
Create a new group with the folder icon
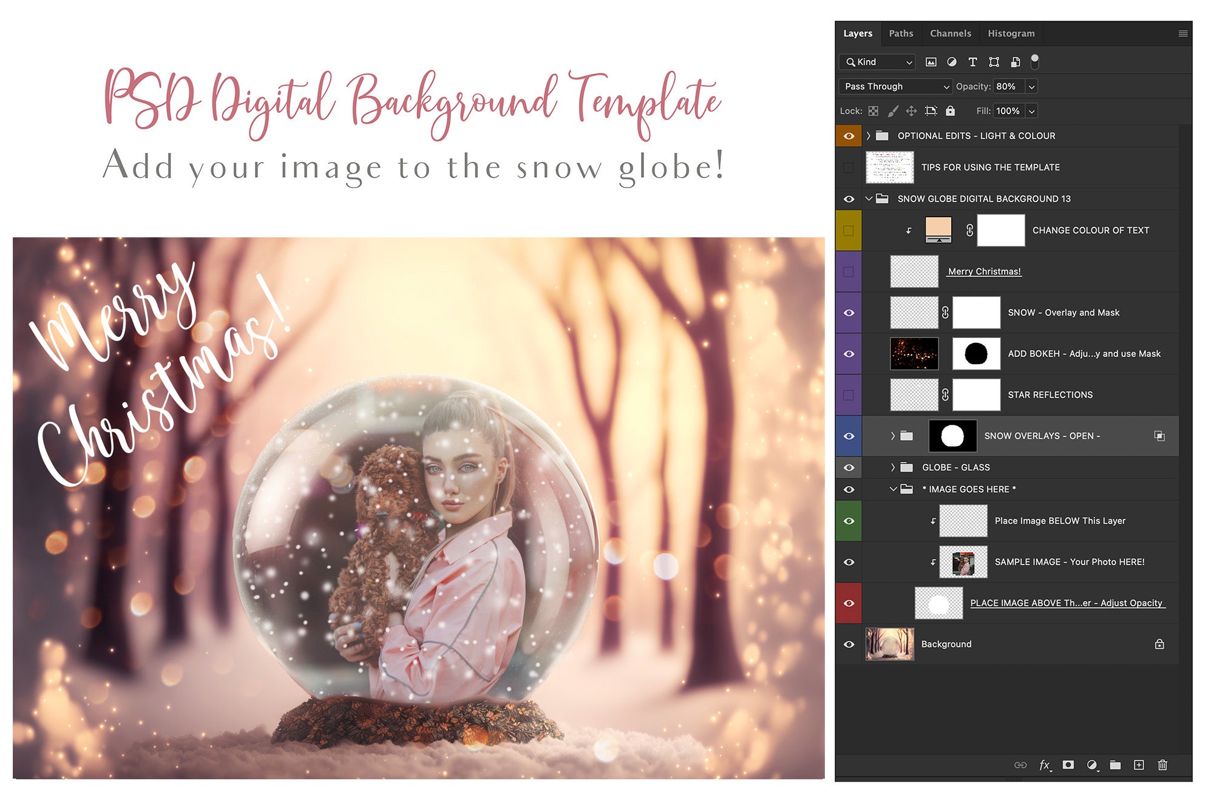tap(1116, 765)
